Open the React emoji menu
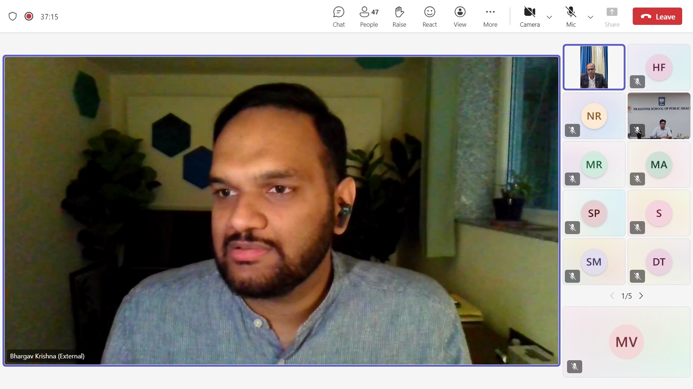The image size is (693, 389). (430, 17)
